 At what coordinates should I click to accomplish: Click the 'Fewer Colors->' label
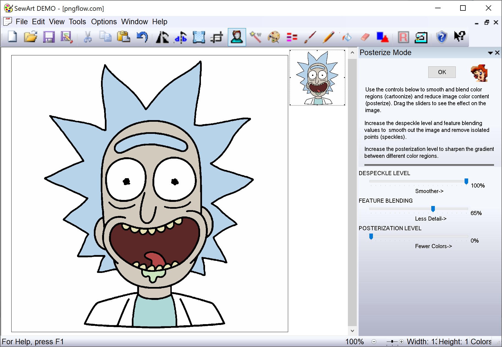click(x=433, y=246)
